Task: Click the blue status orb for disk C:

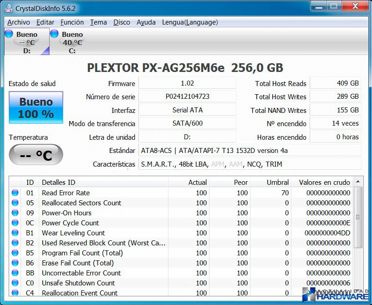Action: coord(54,34)
